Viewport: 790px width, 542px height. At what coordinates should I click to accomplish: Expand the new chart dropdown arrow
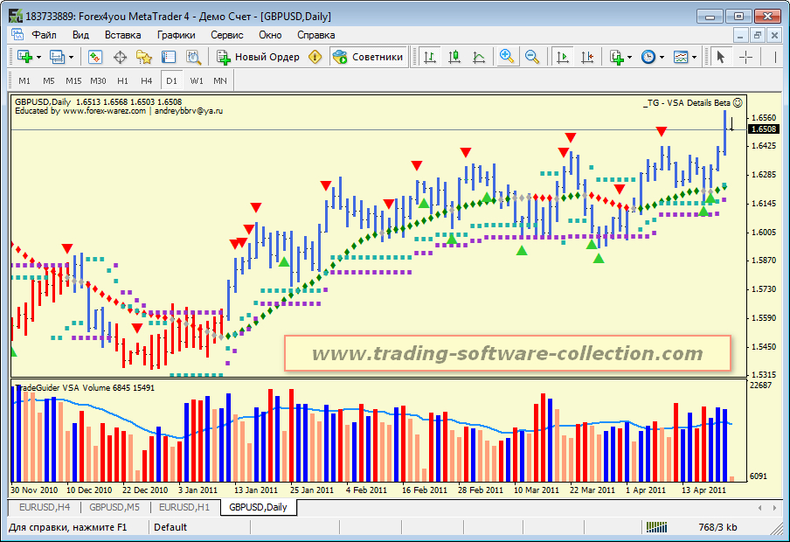coord(39,57)
